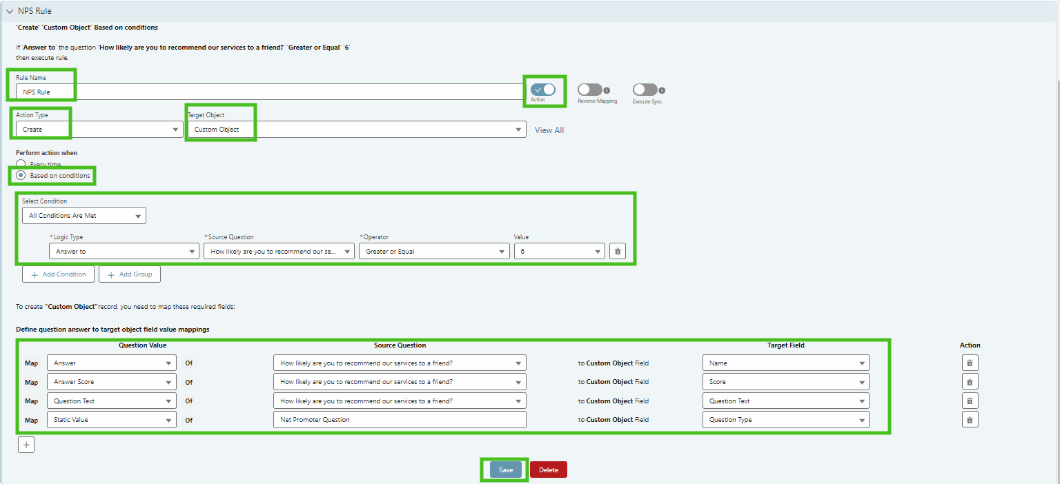
Task: Open the Operator dropdown showing Greater or Equal
Action: [434, 252]
